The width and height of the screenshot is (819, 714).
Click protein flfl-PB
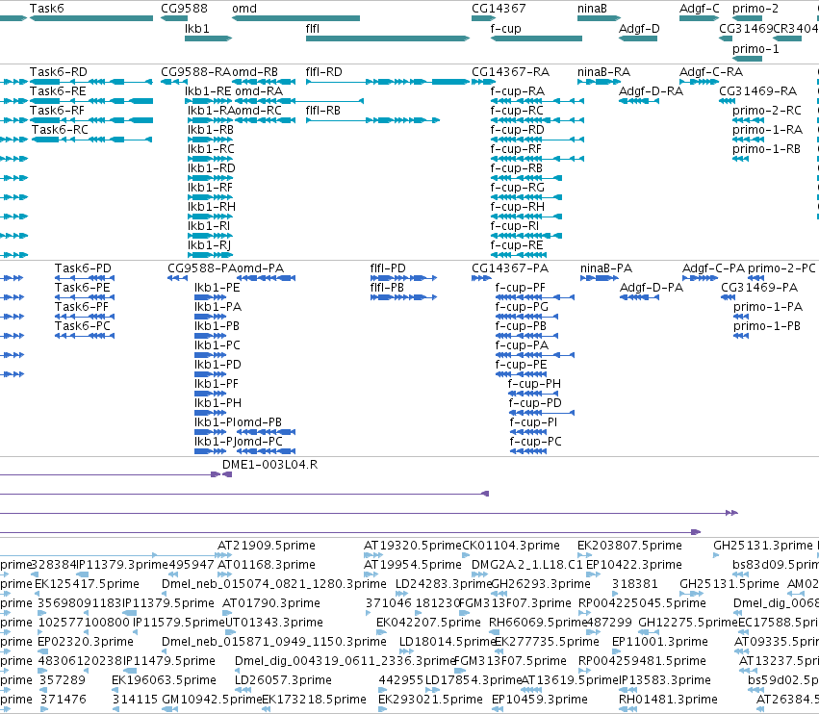(404, 297)
